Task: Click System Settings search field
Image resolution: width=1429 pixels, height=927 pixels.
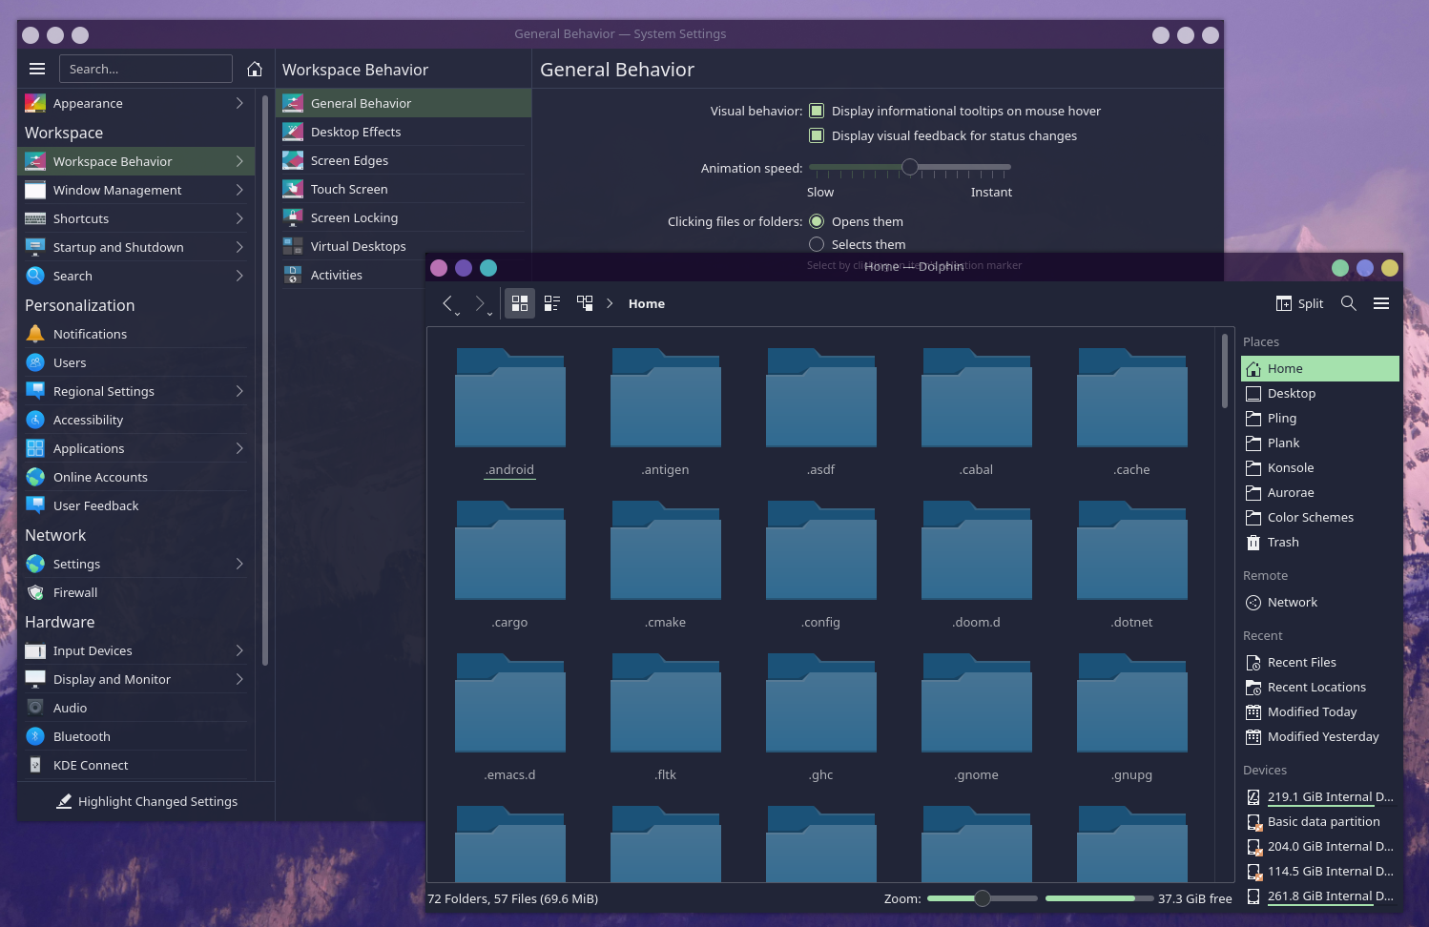Action: [146, 69]
